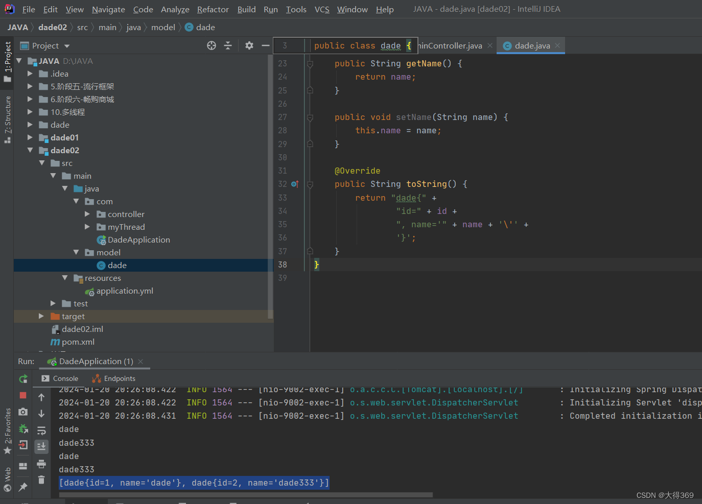Open the Build menu
The image size is (702, 504).
(246, 9)
